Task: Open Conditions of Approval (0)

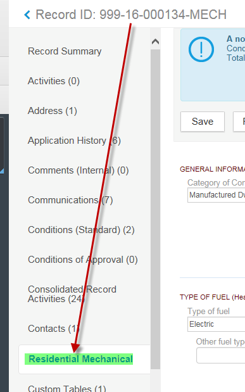Action: pyautogui.click(x=83, y=260)
